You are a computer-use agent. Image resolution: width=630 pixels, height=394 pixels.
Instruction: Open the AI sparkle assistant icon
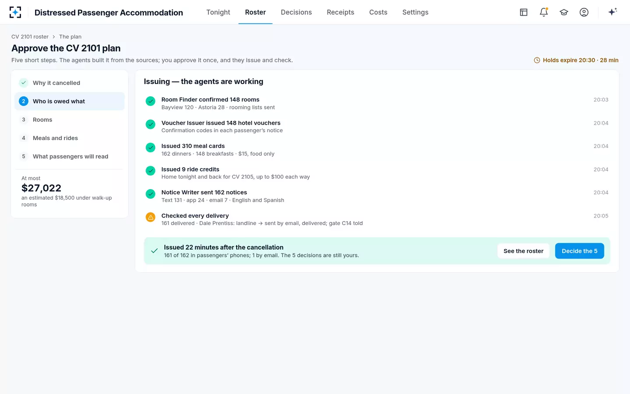click(612, 12)
